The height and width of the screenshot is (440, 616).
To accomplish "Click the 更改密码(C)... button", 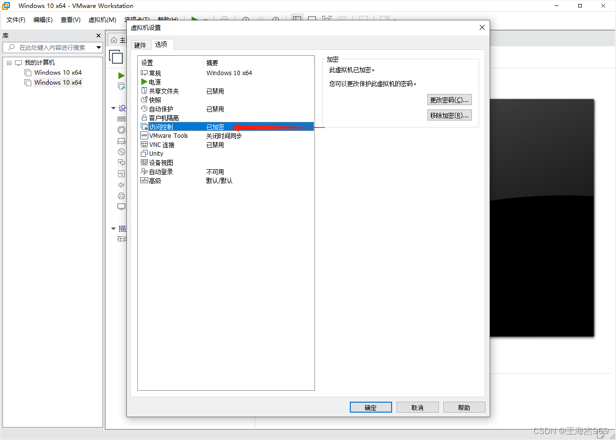I will [449, 100].
